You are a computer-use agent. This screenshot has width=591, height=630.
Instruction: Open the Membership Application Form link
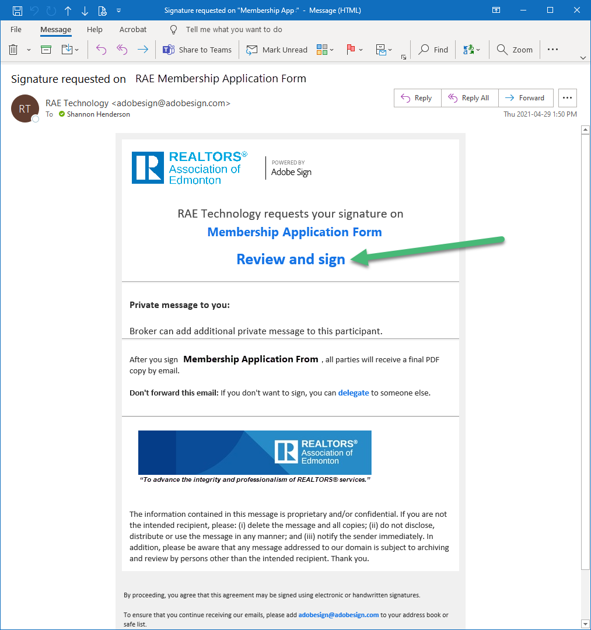(295, 232)
